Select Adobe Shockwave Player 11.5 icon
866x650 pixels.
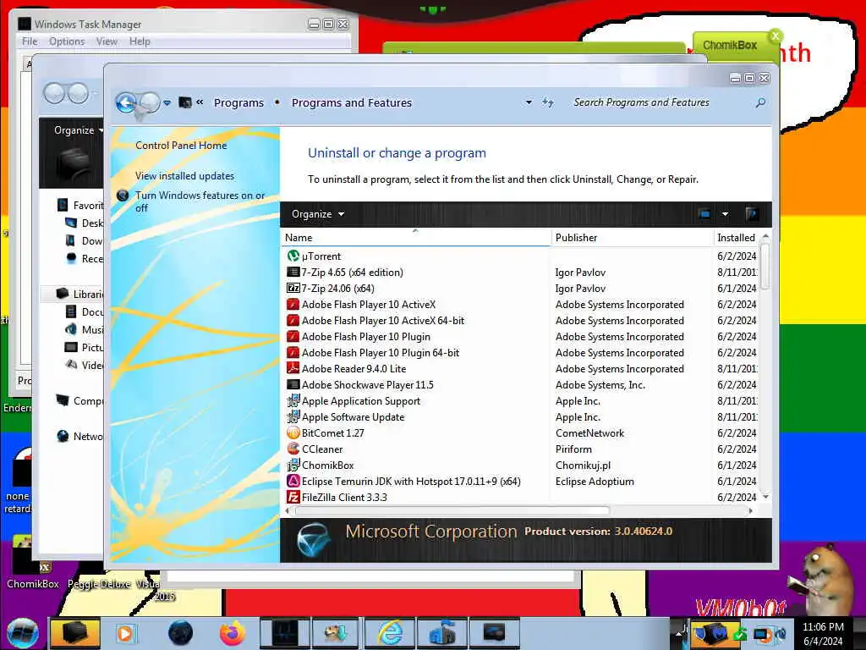point(293,385)
